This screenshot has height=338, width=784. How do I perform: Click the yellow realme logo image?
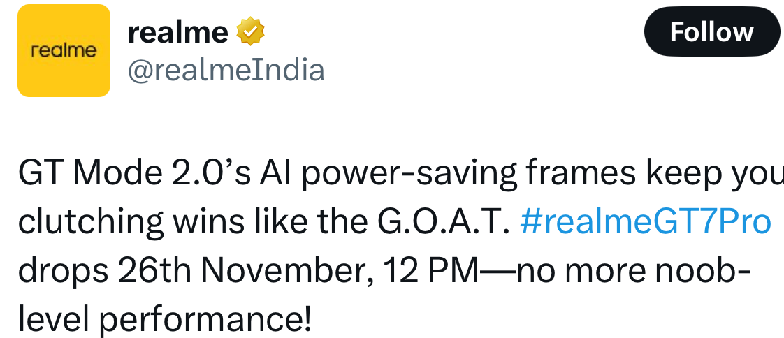64,51
